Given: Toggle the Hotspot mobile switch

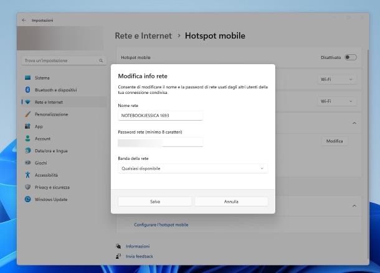Looking at the screenshot, I should (351, 57).
